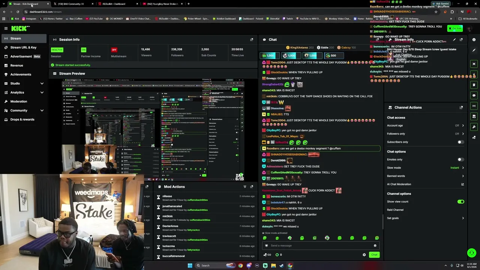Reload the page in Chrome
Viewport: 480px width, 270px height.
point(18,12)
